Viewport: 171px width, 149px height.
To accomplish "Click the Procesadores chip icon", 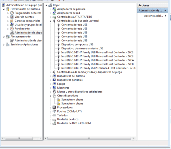I will point(54,108).
